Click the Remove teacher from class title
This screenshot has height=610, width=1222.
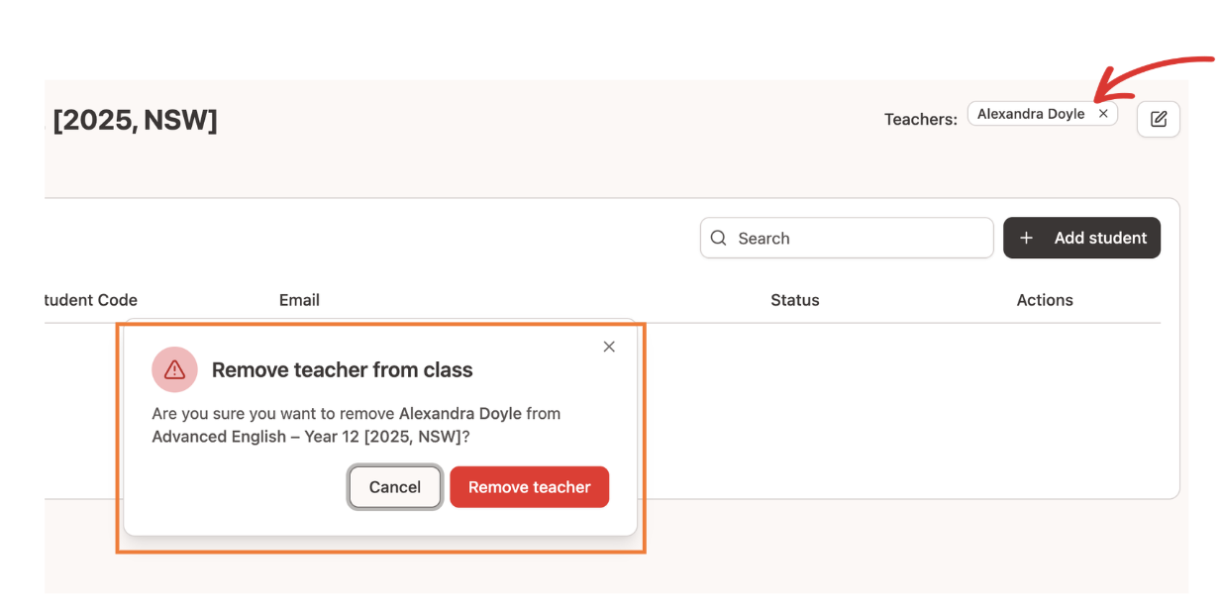pyautogui.click(x=343, y=370)
